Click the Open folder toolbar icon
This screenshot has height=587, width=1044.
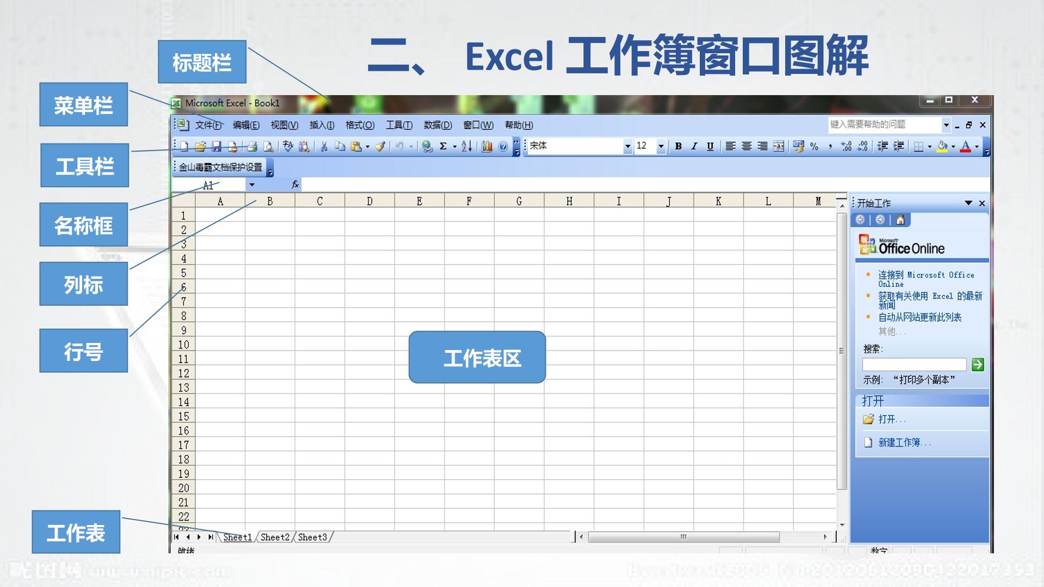(200, 146)
